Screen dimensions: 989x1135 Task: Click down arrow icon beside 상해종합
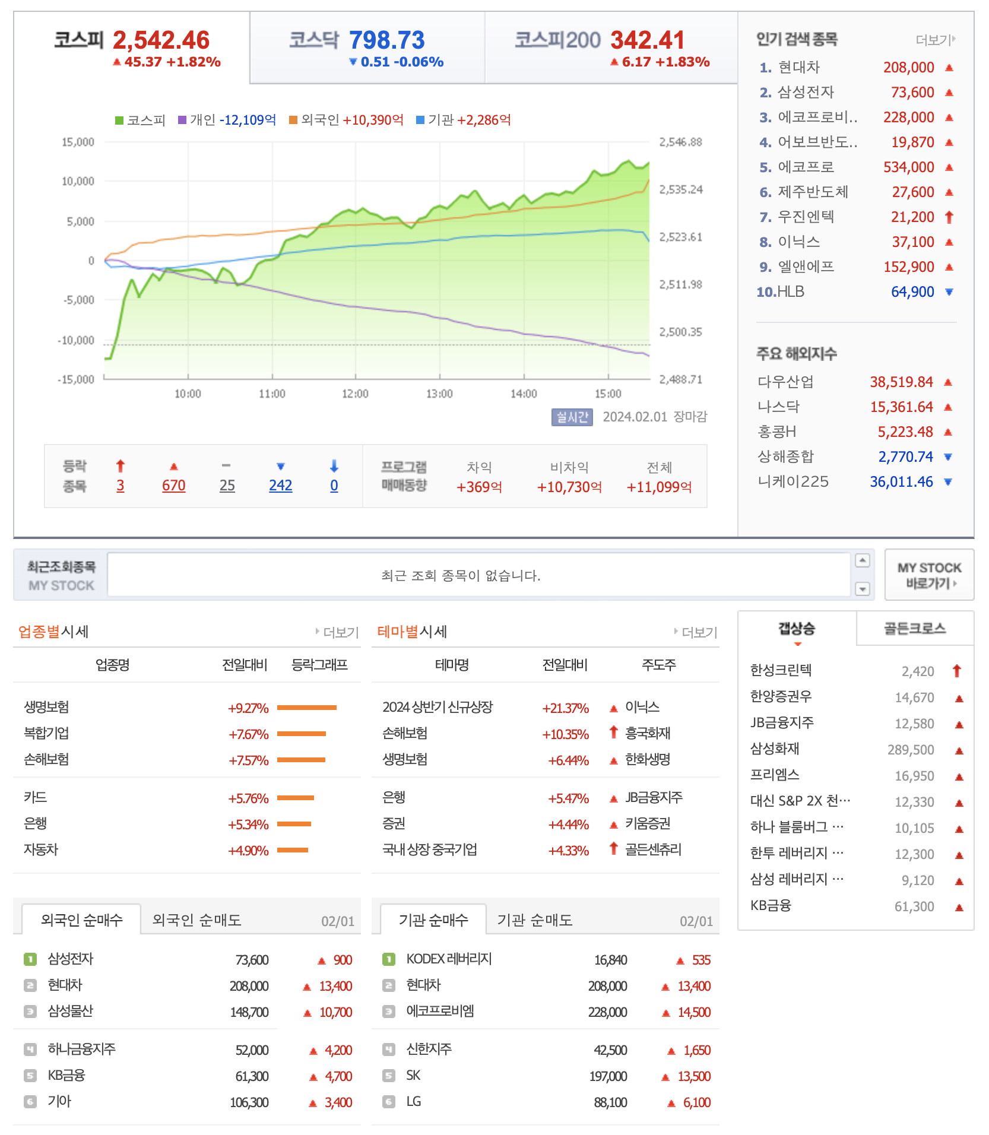click(948, 457)
